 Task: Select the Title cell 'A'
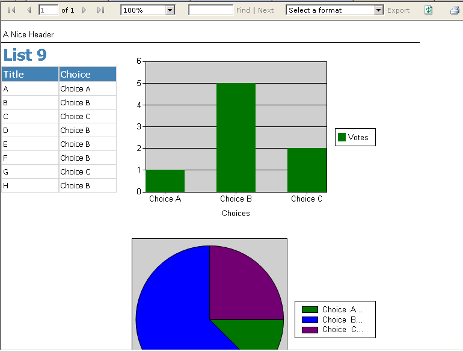click(30, 88)
